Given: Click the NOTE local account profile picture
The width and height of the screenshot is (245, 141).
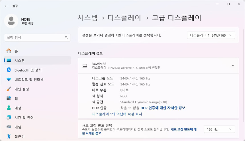Looking at the screenshot, I should point(11,21).
